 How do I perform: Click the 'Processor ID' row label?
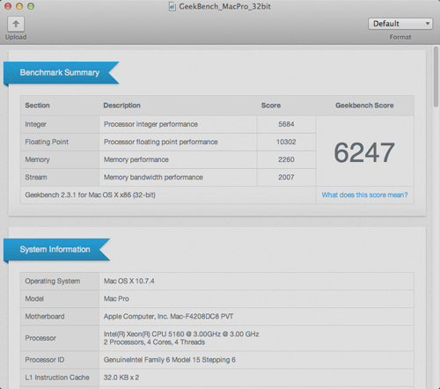[45, 360]
